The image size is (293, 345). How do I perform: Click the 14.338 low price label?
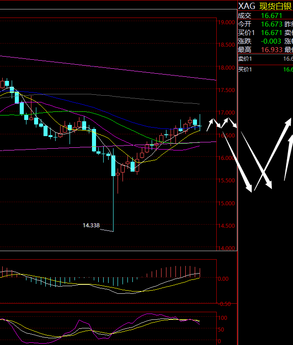click(x=91, y=225)
